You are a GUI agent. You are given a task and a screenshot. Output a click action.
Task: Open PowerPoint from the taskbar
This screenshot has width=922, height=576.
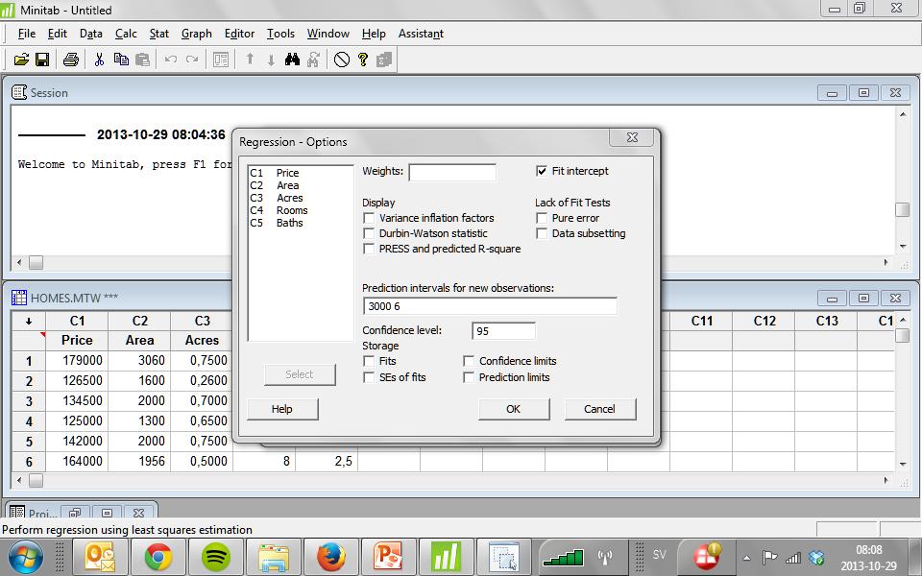pos(389,557)
